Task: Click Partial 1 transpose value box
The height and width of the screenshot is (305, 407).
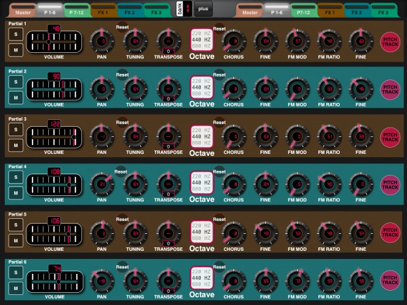Action: (168, 51)
